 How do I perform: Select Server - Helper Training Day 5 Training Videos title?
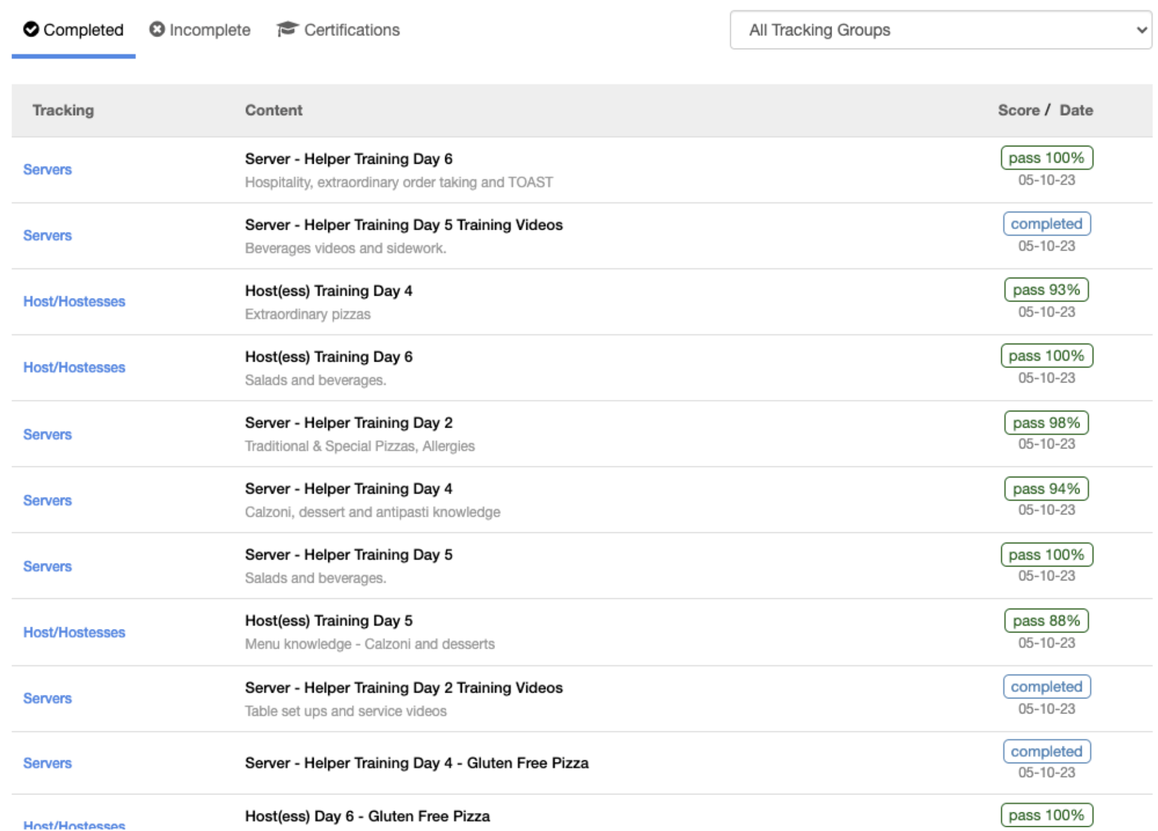(x=404, y=225)
